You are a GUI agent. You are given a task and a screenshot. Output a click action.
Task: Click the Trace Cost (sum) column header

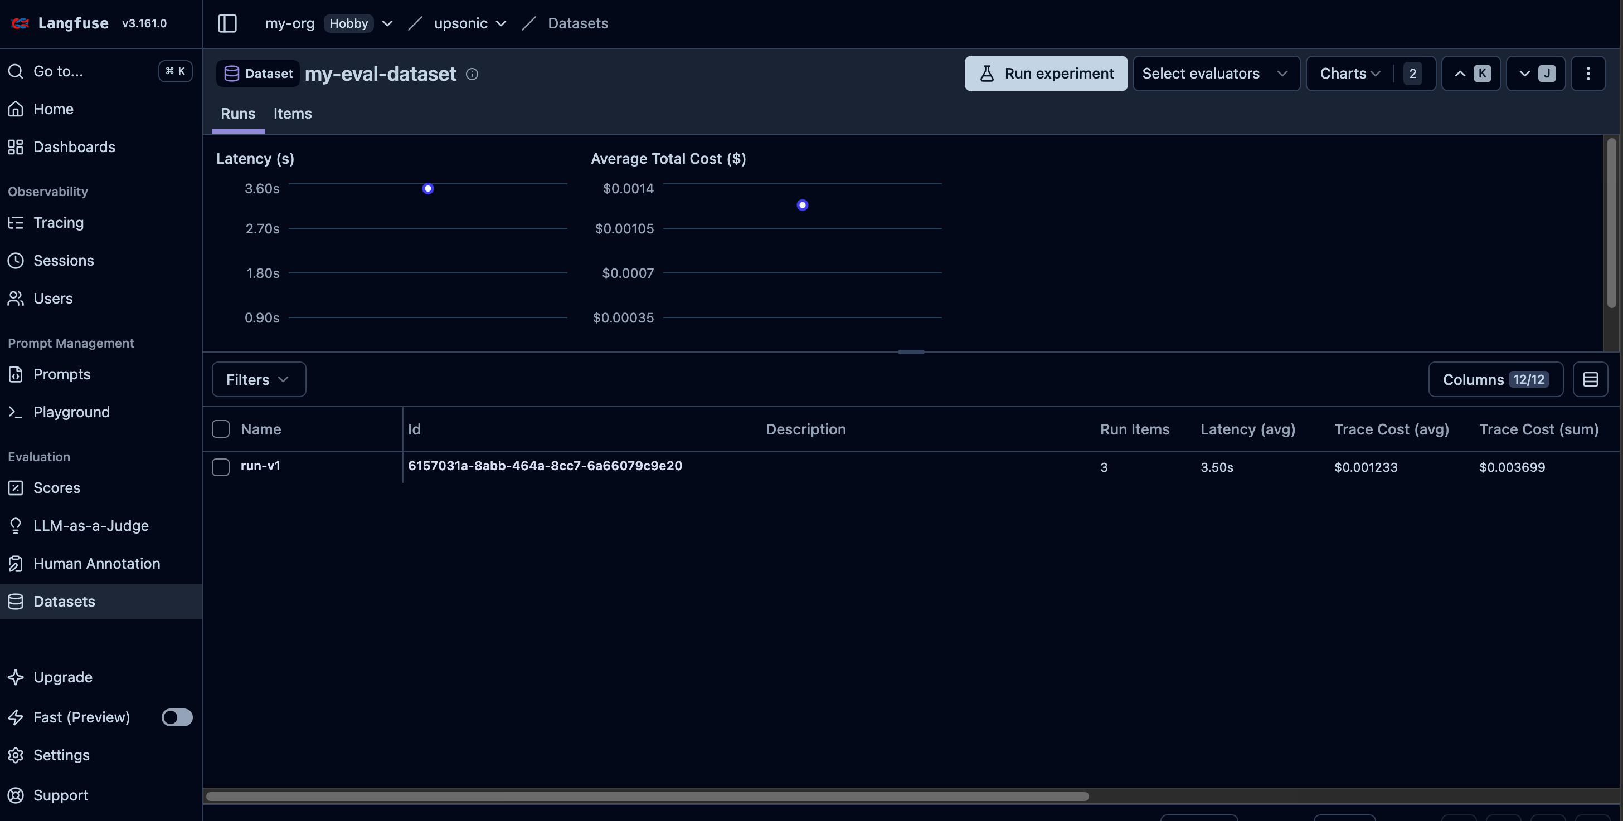[x=1539, y=429]
